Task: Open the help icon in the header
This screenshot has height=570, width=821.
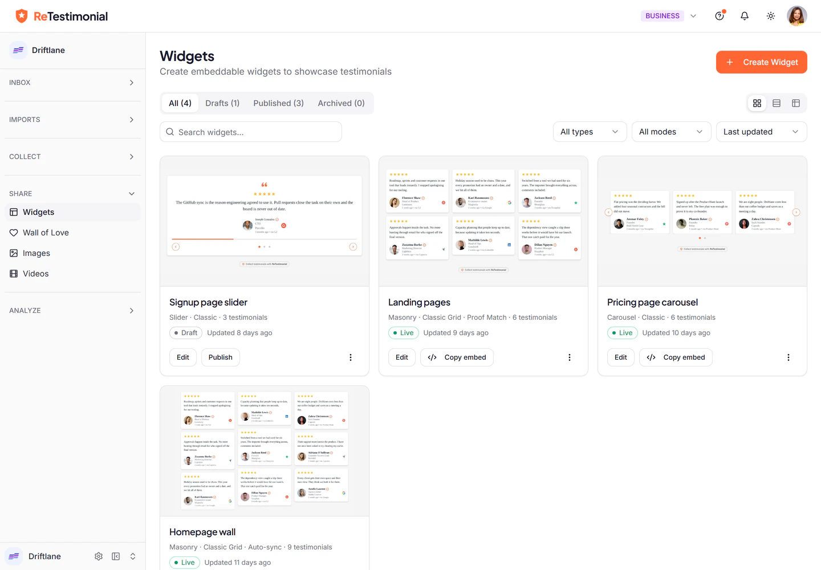Action: [720, 16]
